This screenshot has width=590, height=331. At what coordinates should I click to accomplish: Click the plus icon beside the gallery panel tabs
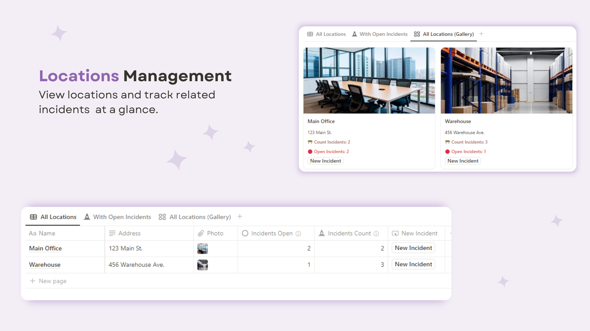click(x=481, y=34)
